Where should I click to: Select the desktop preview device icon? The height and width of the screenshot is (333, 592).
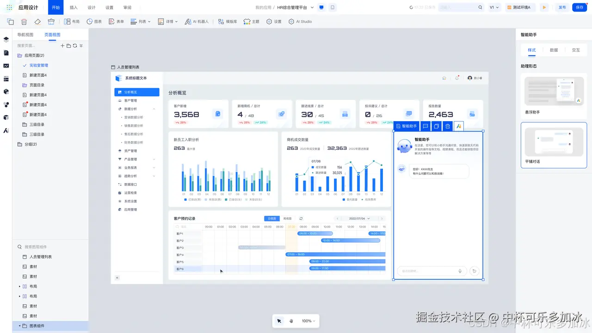(x=321, y=7)
